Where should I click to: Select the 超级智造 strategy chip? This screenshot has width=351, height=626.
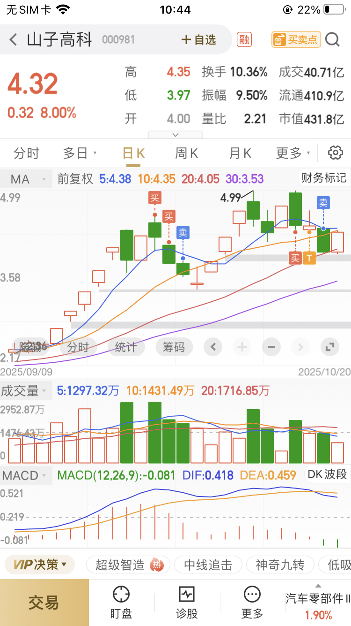pos(128,565)
